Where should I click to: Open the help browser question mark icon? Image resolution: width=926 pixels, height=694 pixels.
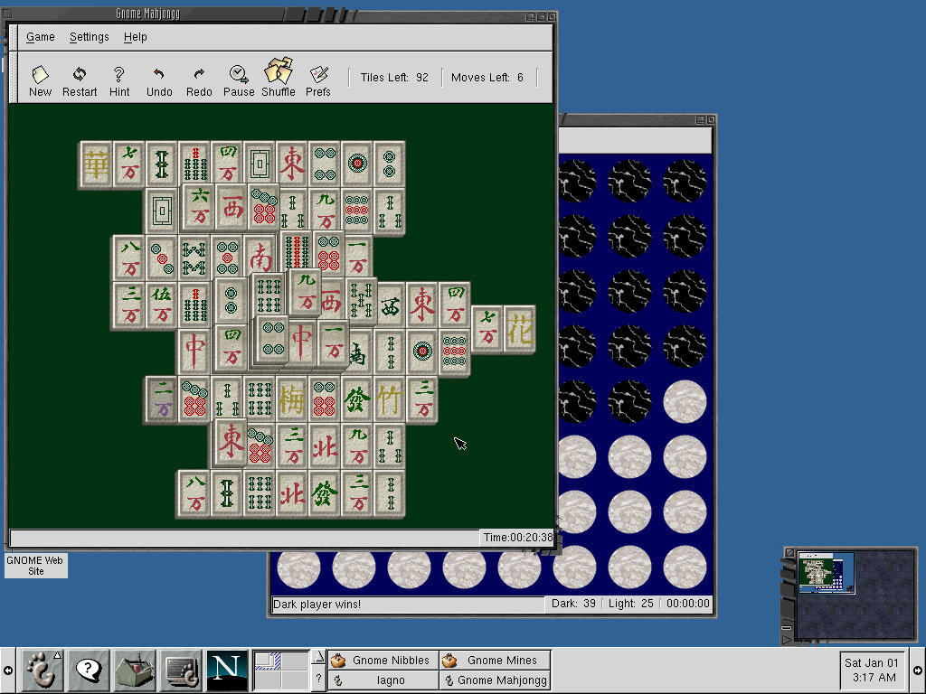point(89,670)
